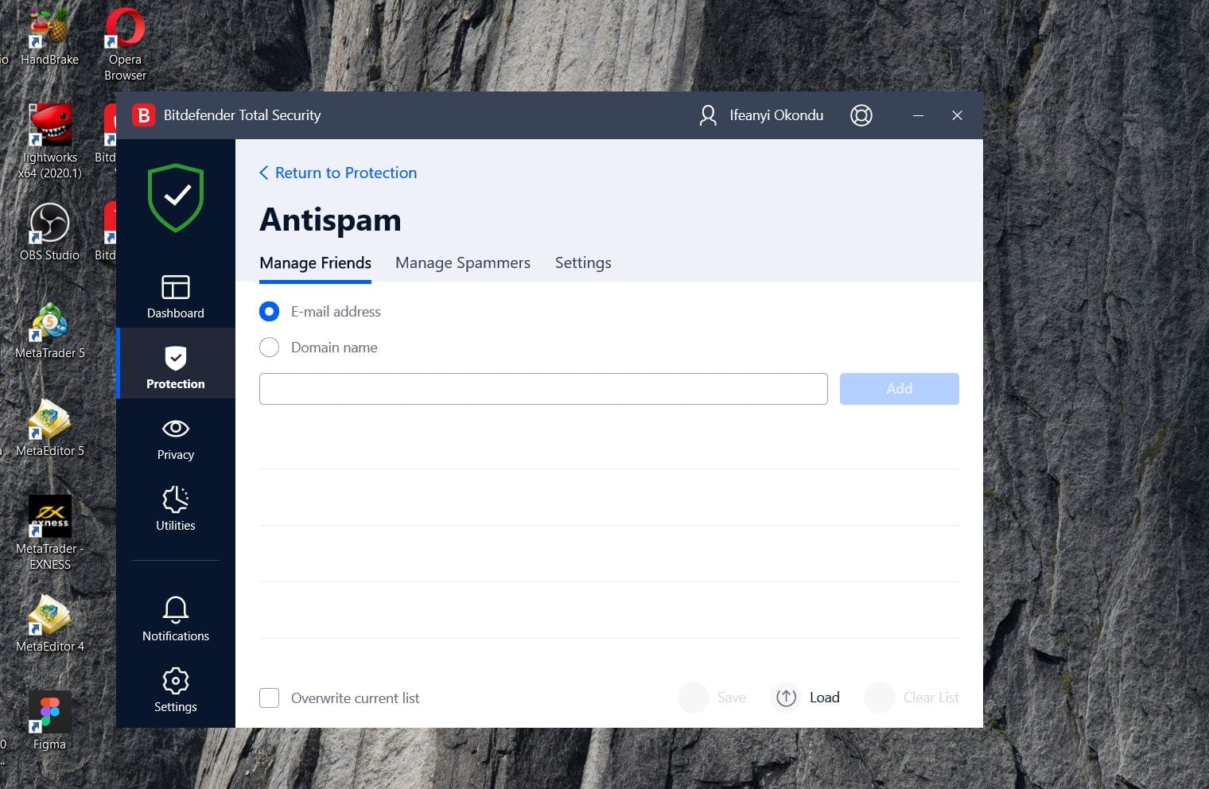1209x789 pixels.
Task: Open the OBS Studio desktop shortcut
Action: click(x=49, y=223)
